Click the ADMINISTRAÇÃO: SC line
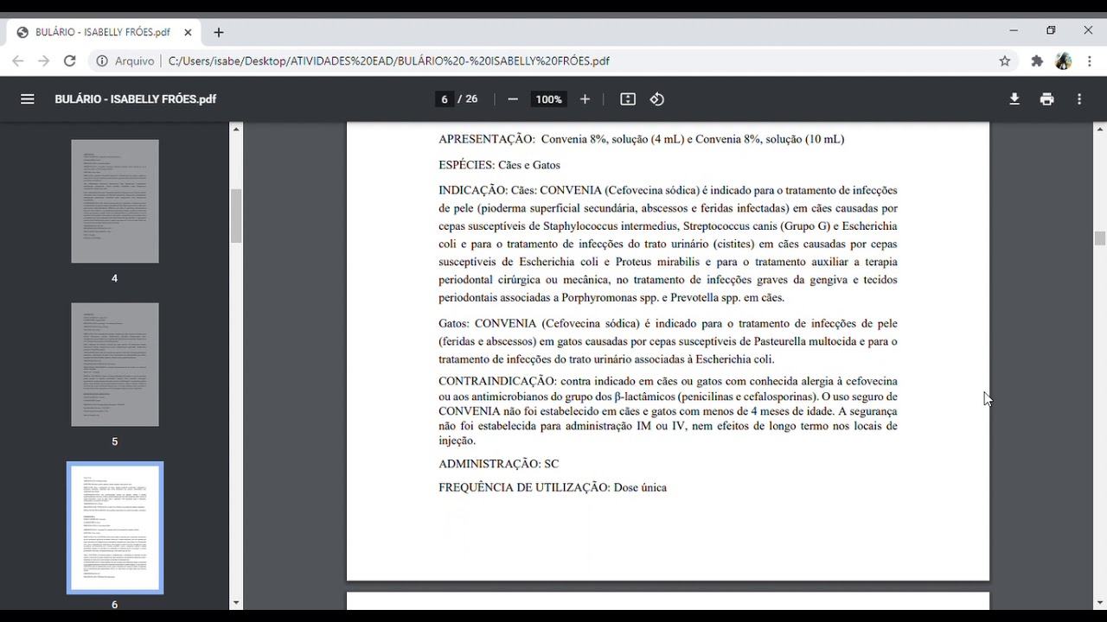 [x=498, y=464]
